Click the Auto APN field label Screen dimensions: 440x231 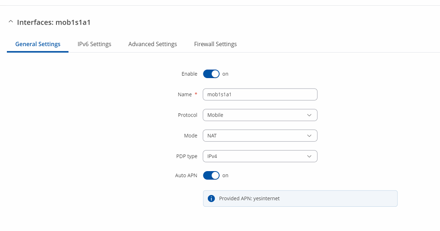click(x=186, y=176)
